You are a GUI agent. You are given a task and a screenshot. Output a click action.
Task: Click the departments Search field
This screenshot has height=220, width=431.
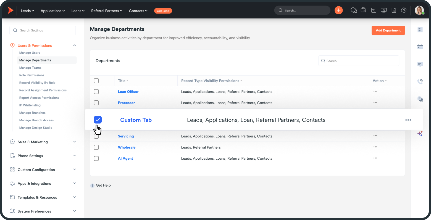(359, 61)
